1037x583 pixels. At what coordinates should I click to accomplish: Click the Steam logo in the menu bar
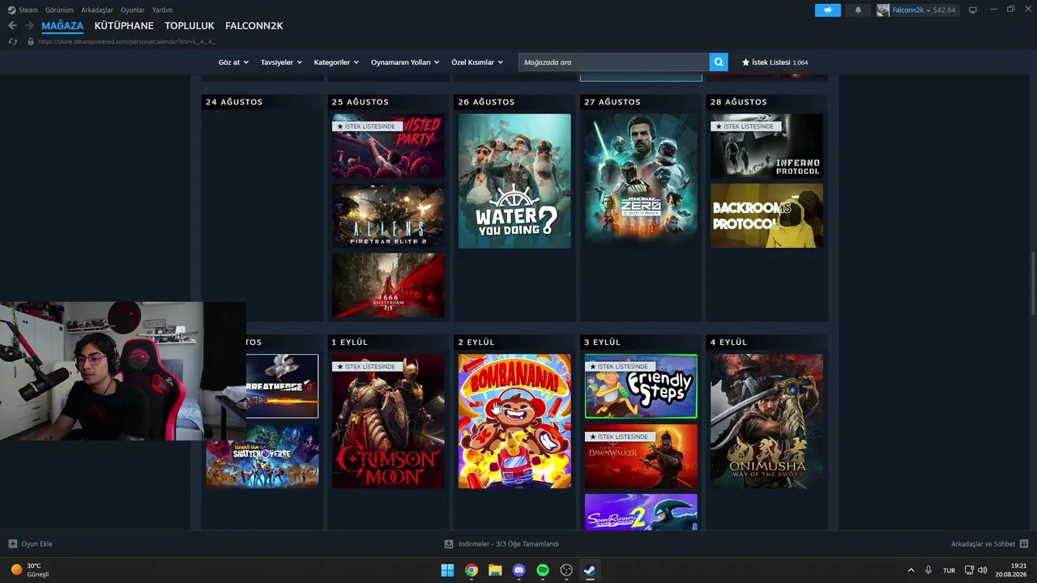click(x=11, y=10)
